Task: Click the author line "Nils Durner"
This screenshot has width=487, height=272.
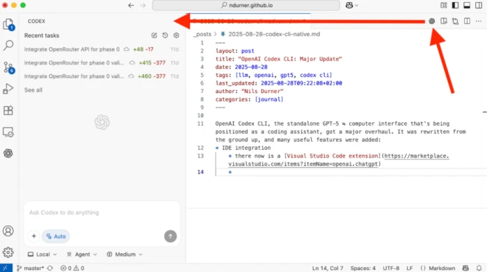Action: click(249, 91)
